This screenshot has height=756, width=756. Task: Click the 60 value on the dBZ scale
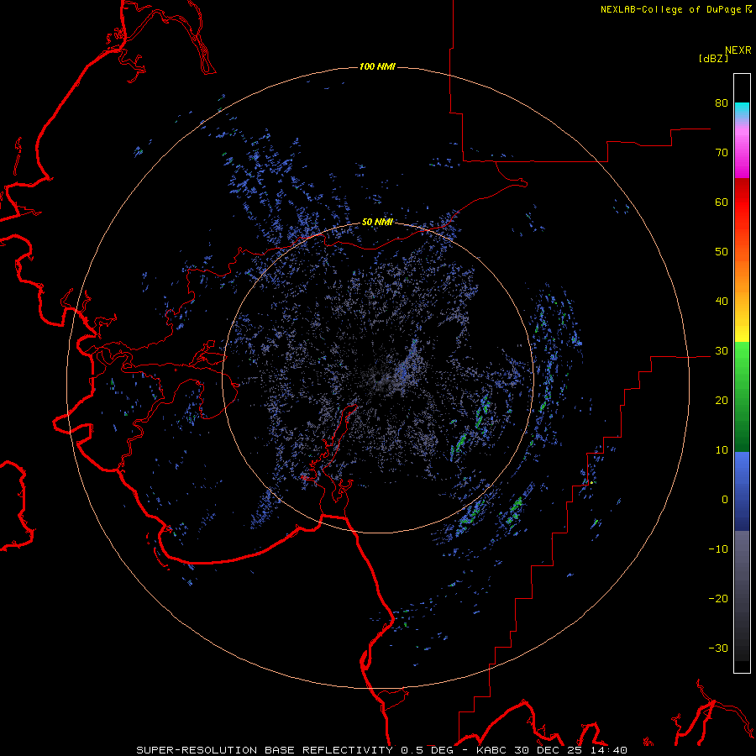pos(722,202)
